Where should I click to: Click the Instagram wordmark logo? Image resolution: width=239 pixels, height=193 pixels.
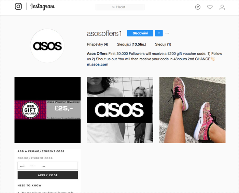pyautogui.click(x=42, y=6)
